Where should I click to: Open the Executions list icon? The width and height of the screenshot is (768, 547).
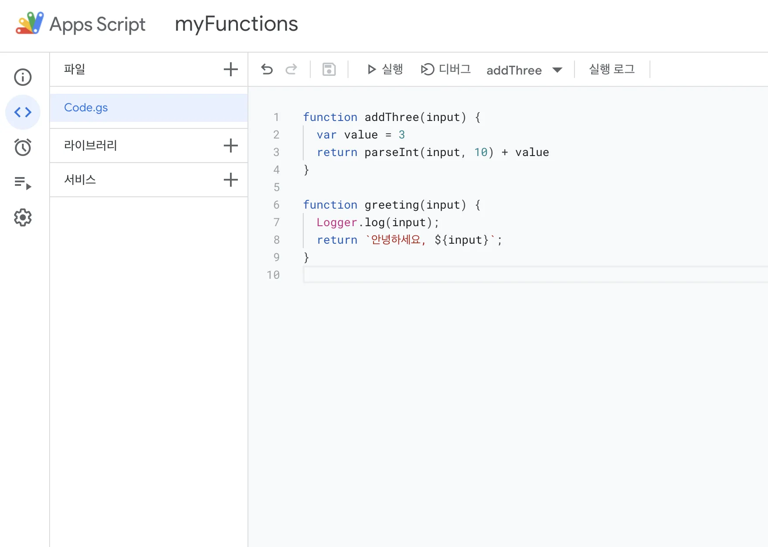click(x=23, y=183)
